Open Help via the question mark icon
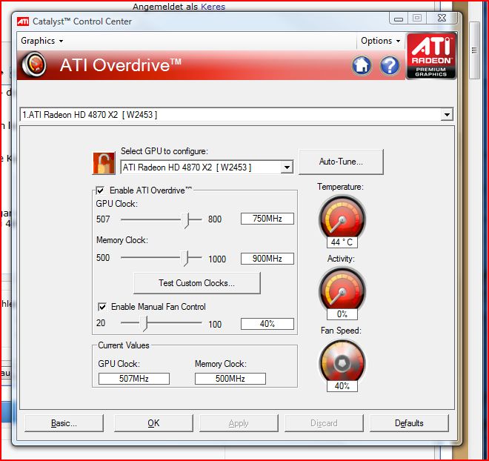489x461 pixels. pos(390,65)
